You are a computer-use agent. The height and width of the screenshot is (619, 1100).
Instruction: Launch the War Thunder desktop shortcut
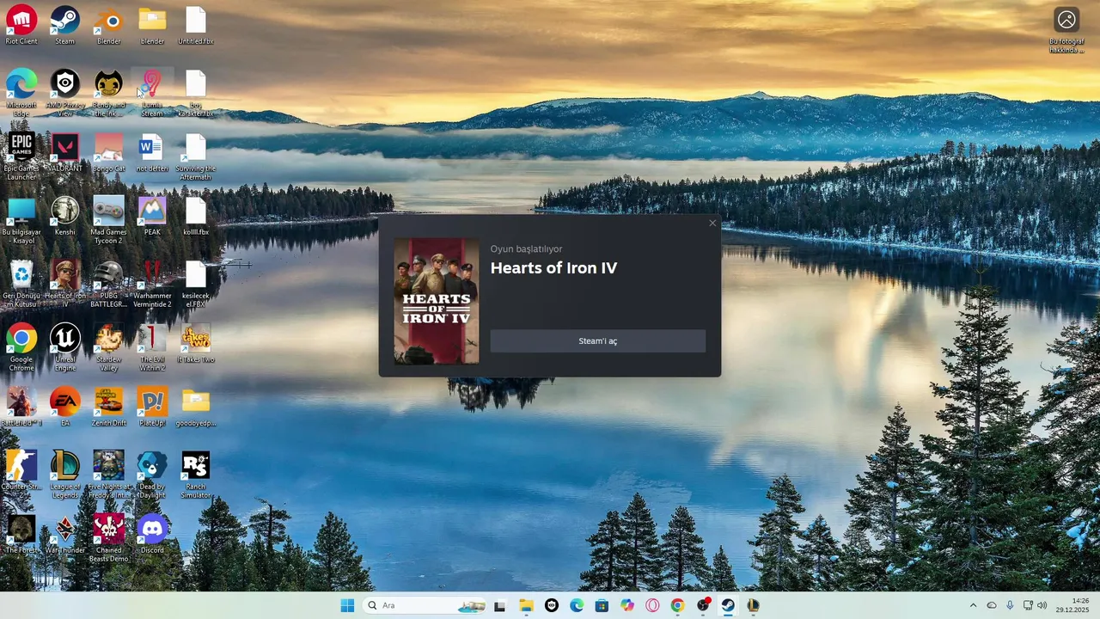[65, 535]
